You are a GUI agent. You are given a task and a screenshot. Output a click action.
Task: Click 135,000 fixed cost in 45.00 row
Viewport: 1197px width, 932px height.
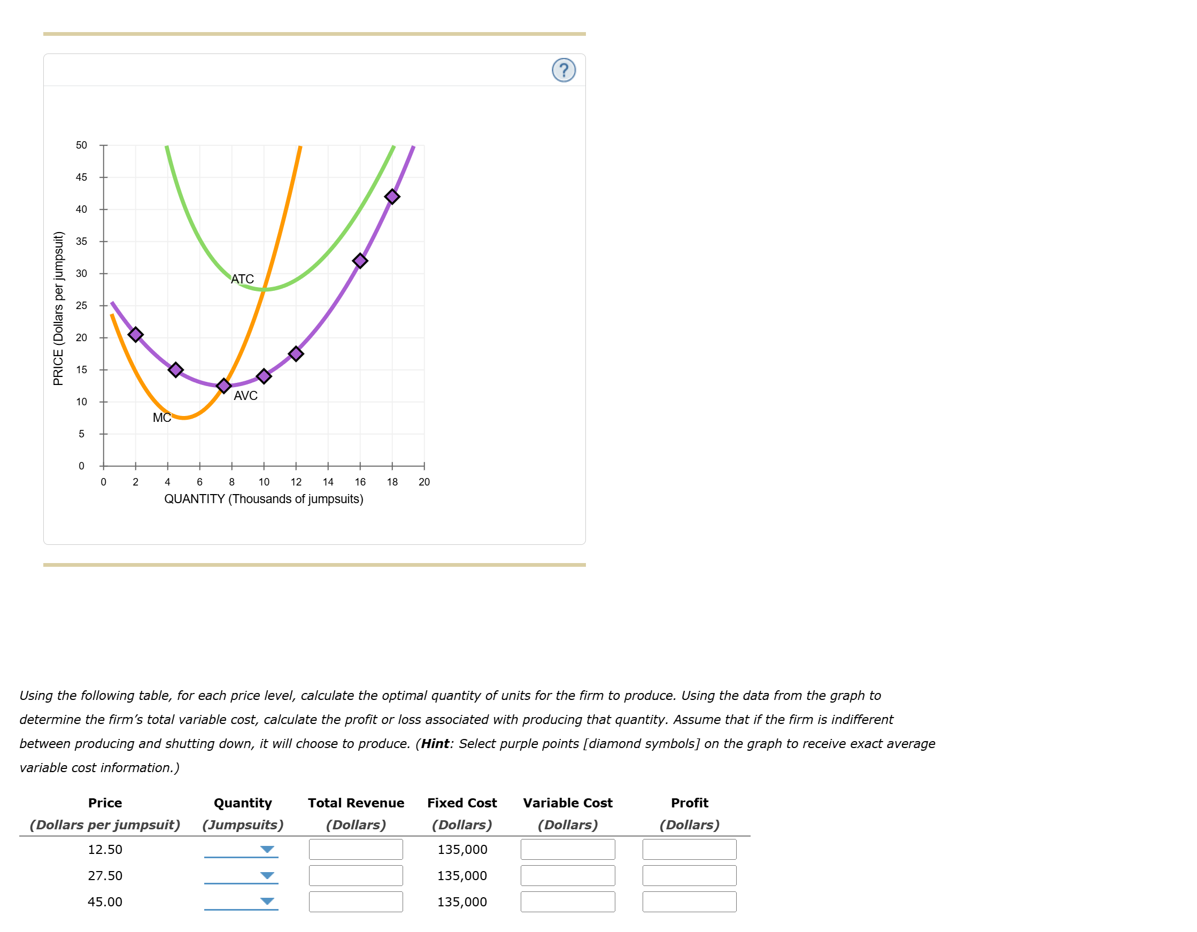(462, 902)
